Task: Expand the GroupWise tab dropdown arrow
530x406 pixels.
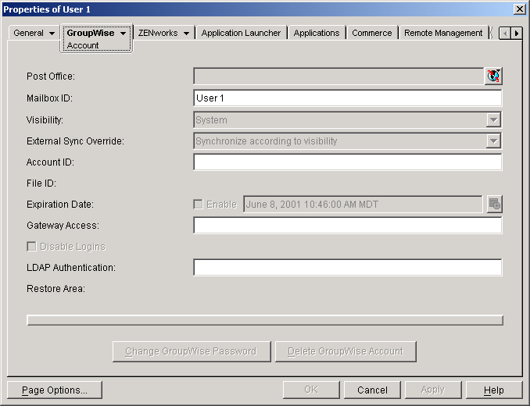Action: (123, 33)
